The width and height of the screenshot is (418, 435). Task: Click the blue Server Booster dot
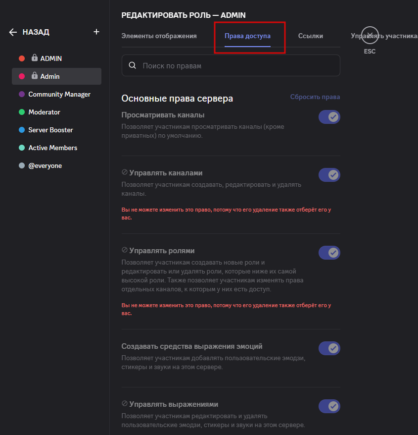pyautogui.click(x=22, y=130)
